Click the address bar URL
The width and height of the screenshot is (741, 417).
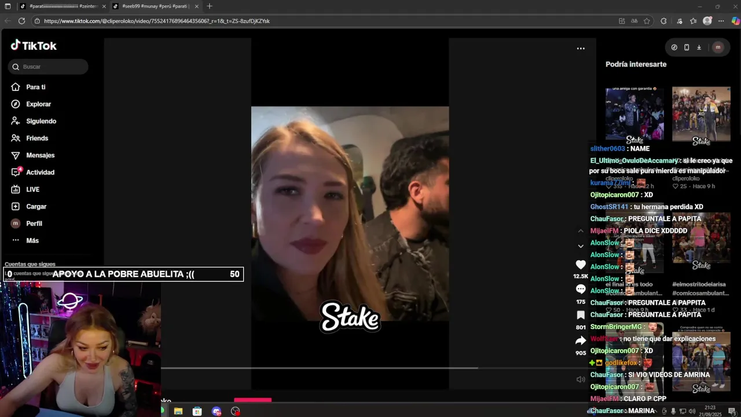click(157, 21)
